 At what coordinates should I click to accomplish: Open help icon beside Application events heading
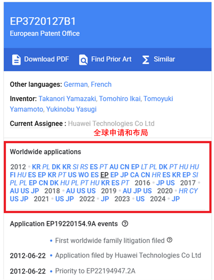point(125,223)
